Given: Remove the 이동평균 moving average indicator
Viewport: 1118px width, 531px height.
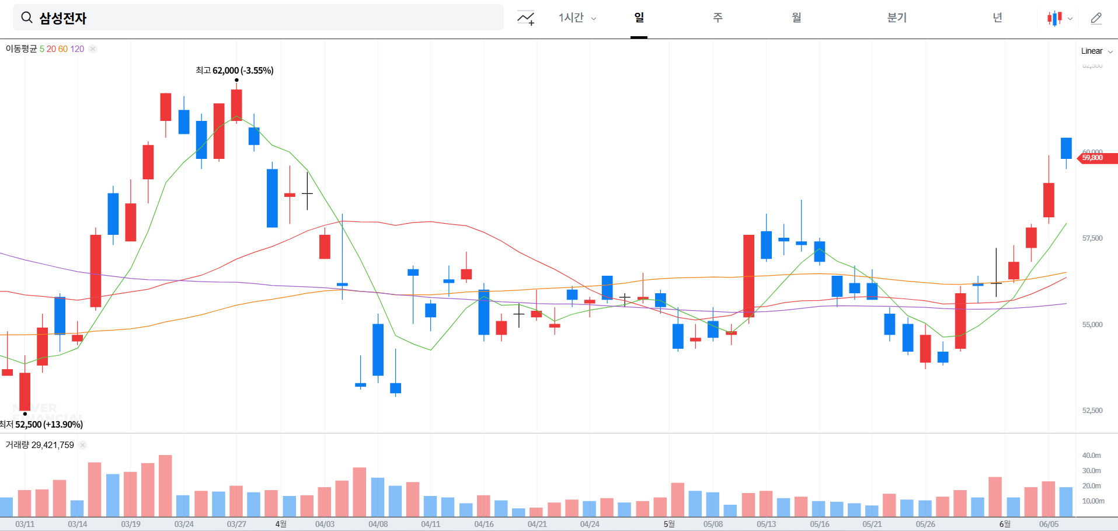Looking at the screenshot, I should (x=93, y=49).
